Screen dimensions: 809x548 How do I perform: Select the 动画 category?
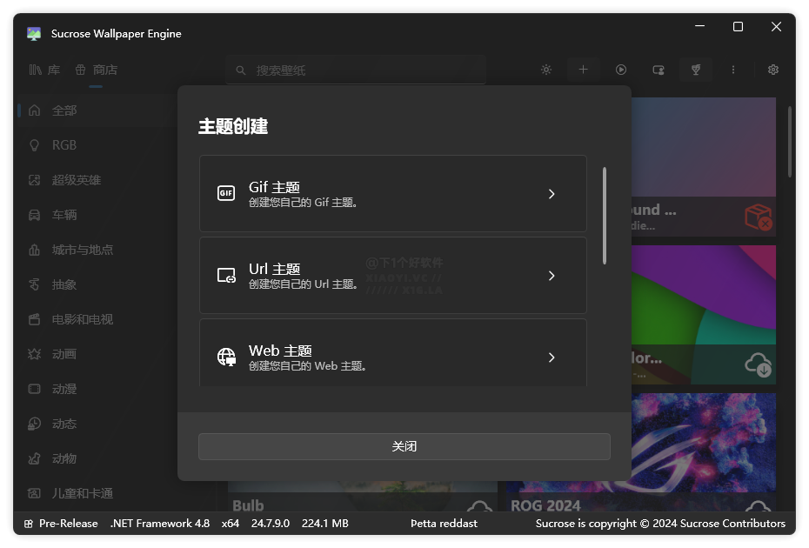click(x=97, y=354)
